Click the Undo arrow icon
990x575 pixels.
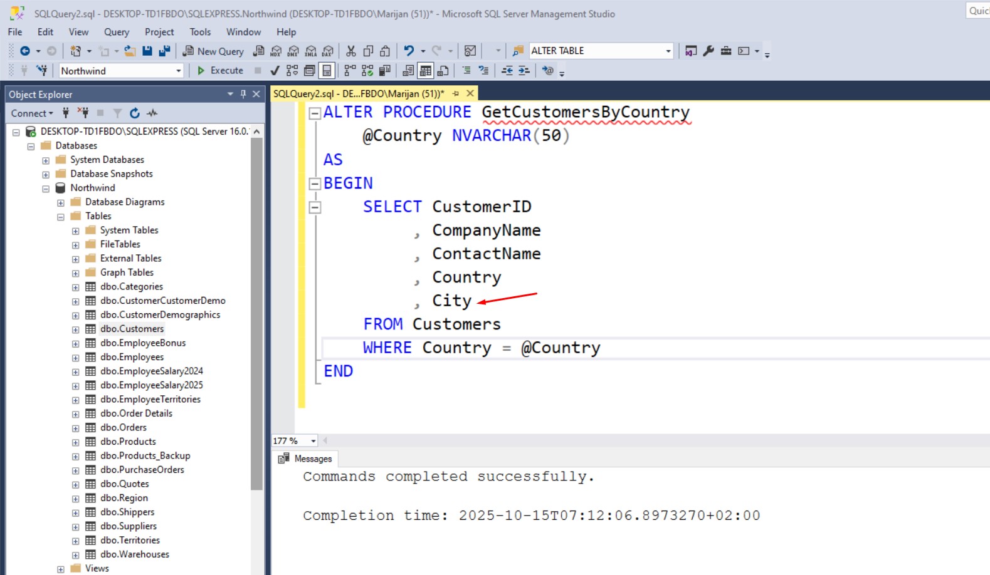[409, 51]
